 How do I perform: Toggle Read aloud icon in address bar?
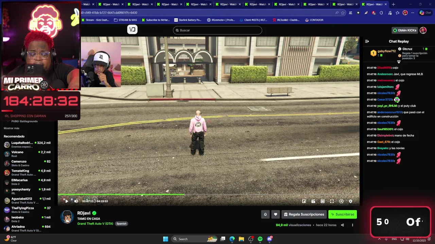pyautogui.click(x=337, y=13)
